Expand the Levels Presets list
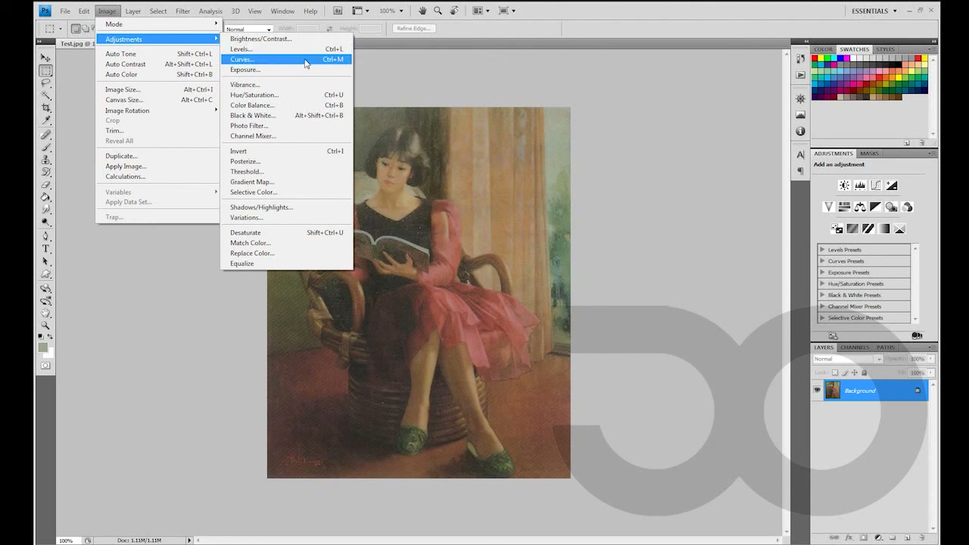The image size is (969, 545). [823, 250]
